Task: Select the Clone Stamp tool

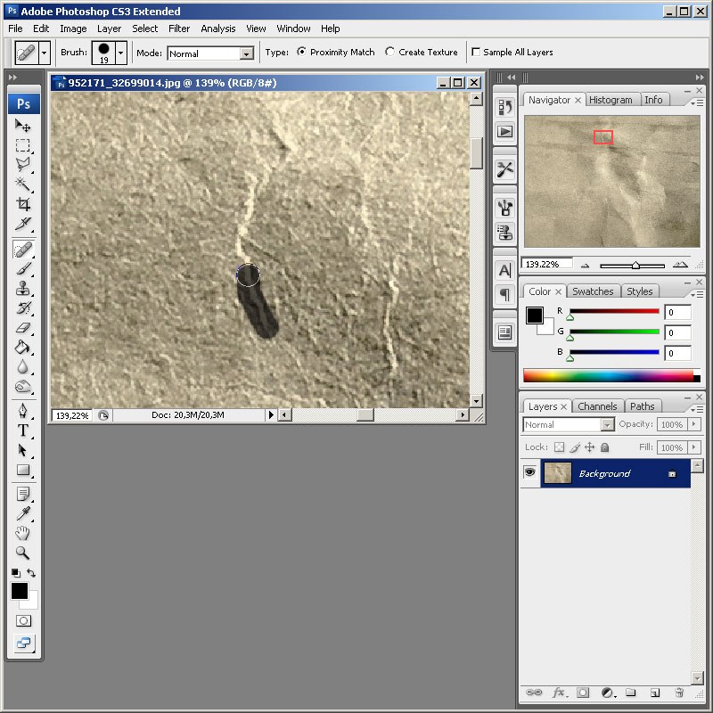Action: coord(23,288)
